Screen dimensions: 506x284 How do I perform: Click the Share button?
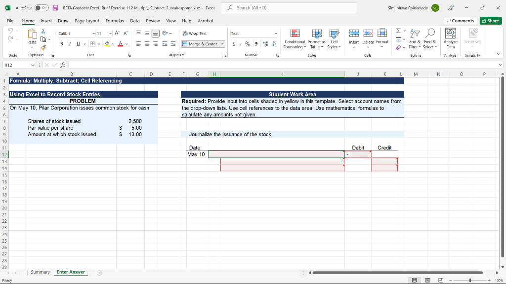(490, 21)
